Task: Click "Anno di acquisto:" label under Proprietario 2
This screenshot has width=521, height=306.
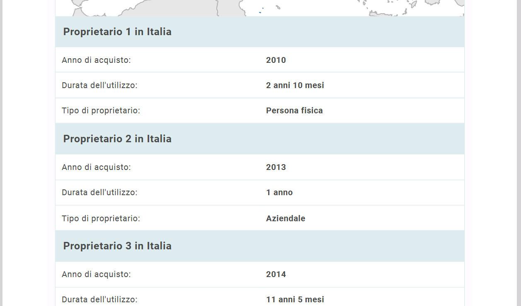Action: [x=96, y=167]
